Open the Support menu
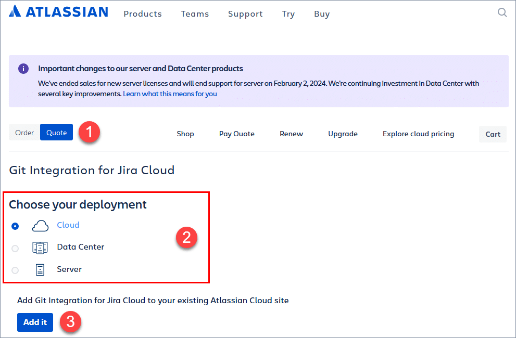The image size is (516, 338). click(x=245, y=14)
